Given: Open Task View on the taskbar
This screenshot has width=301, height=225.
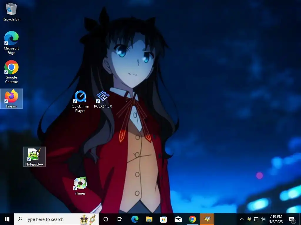Looking at the screenshot, I should click(x=120, y=219).
